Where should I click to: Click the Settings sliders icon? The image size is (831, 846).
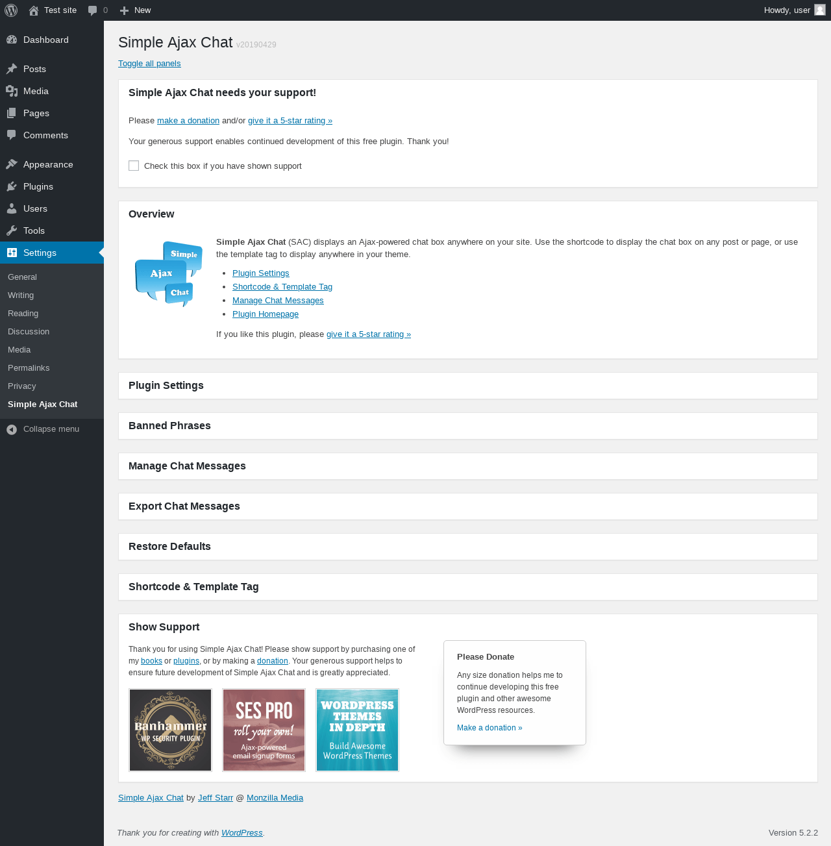click(x=12, y=253)
